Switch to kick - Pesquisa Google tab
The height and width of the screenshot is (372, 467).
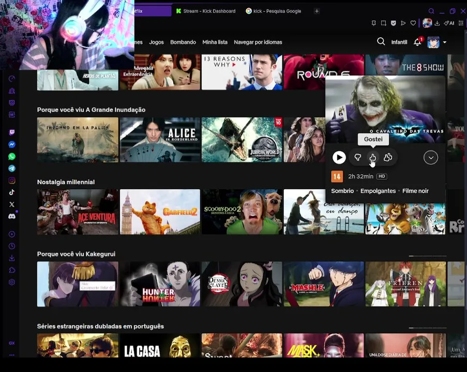[274, 11]
